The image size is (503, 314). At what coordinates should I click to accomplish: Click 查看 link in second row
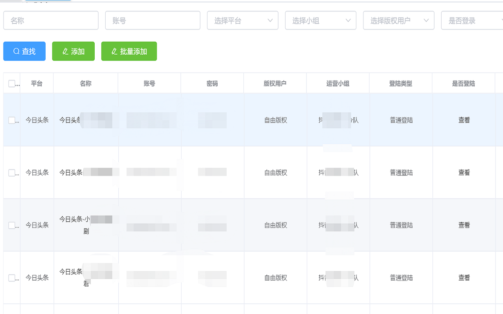(x=464, y=173)
